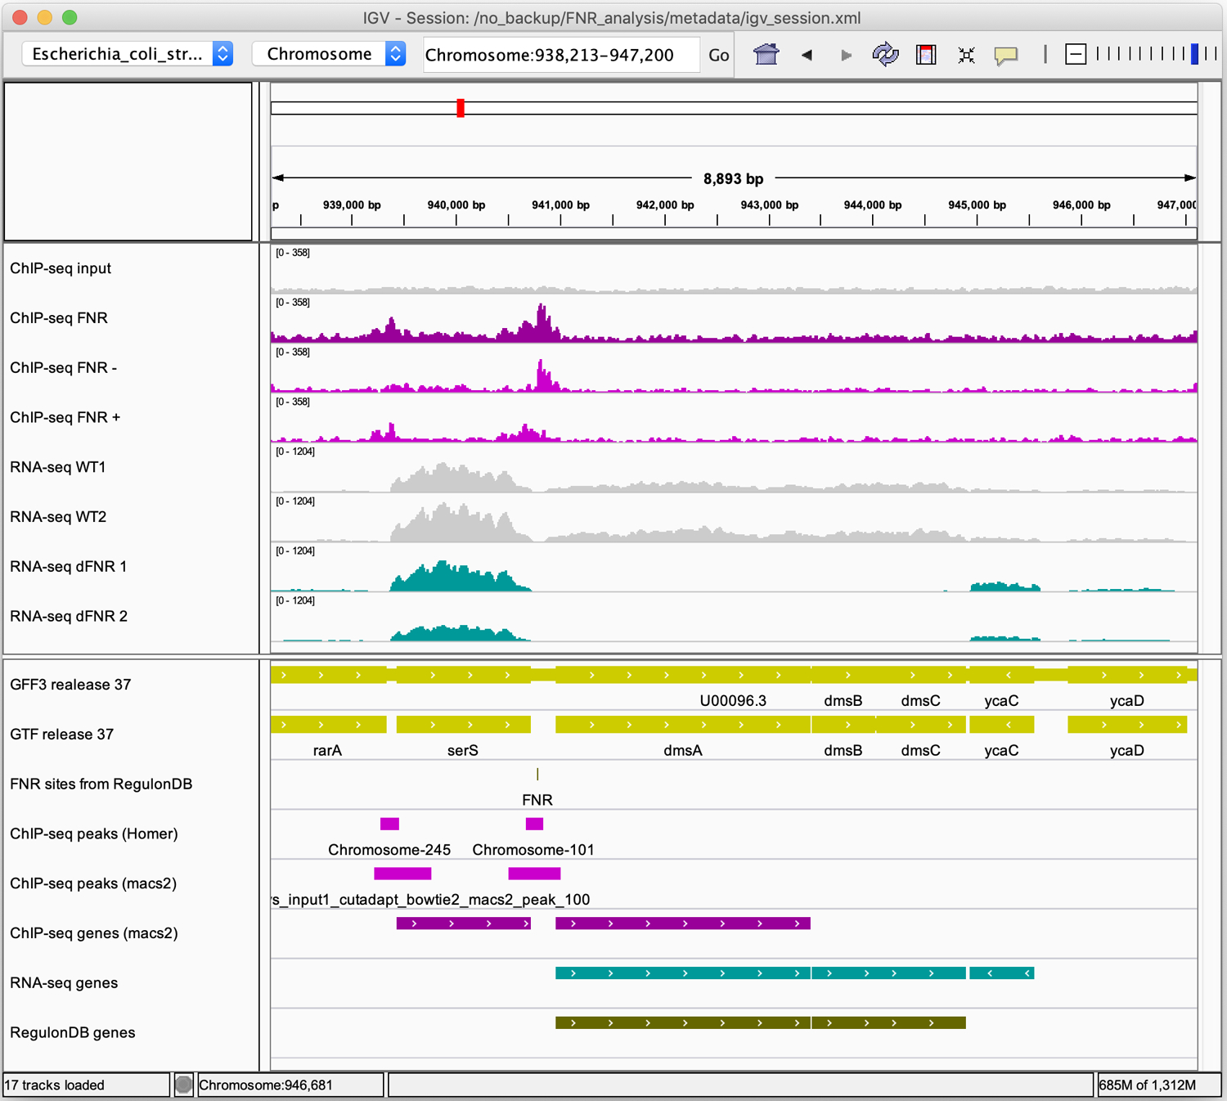Screen dimensions: 1227x1101
Task: Click the blue zoom slider handle
Action: [1194, 54]
